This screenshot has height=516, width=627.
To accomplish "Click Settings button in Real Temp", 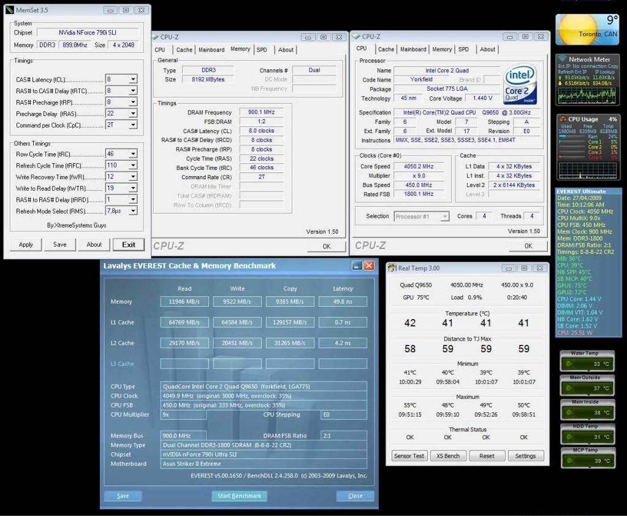I will pos(525,456).
